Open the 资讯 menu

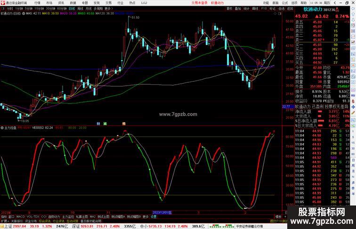61,3
